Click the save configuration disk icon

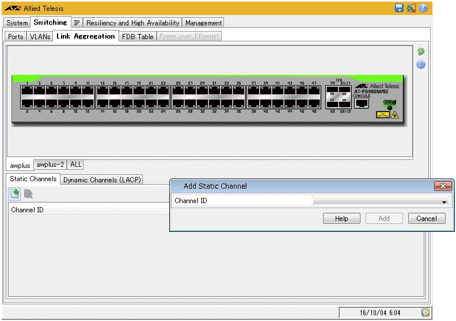(x=399, y=8)
